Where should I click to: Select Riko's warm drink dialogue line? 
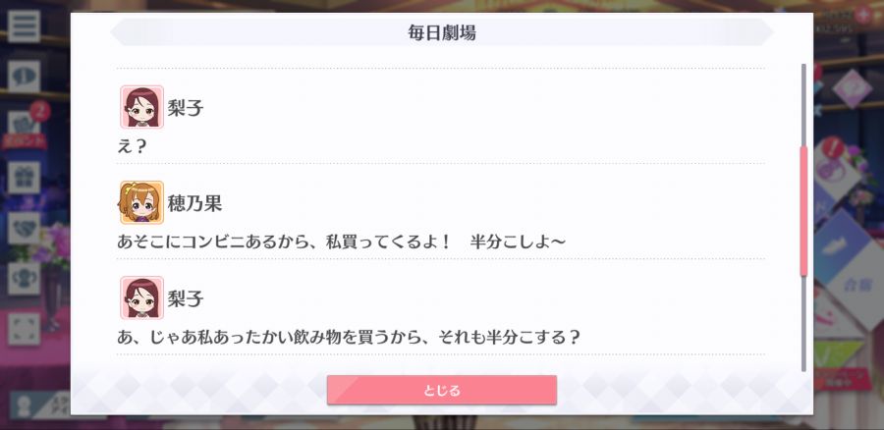tap(349, 337)
